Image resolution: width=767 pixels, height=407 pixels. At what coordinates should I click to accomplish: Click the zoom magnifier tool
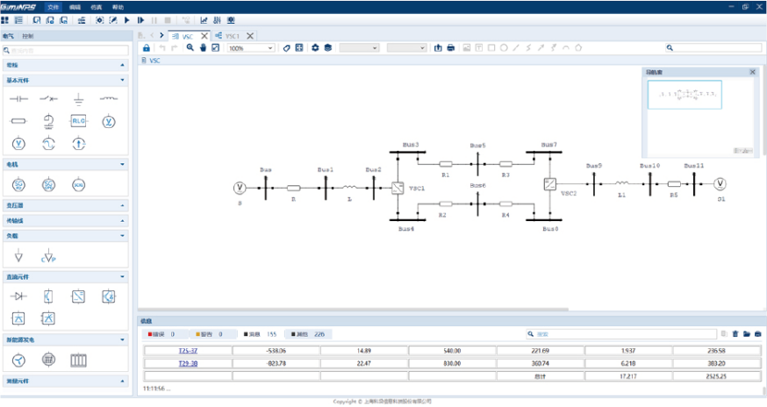(x=190, y=47)
